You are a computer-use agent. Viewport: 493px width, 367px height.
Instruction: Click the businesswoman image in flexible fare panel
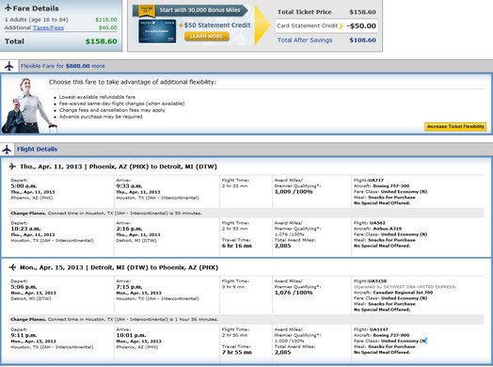point(28,105)
